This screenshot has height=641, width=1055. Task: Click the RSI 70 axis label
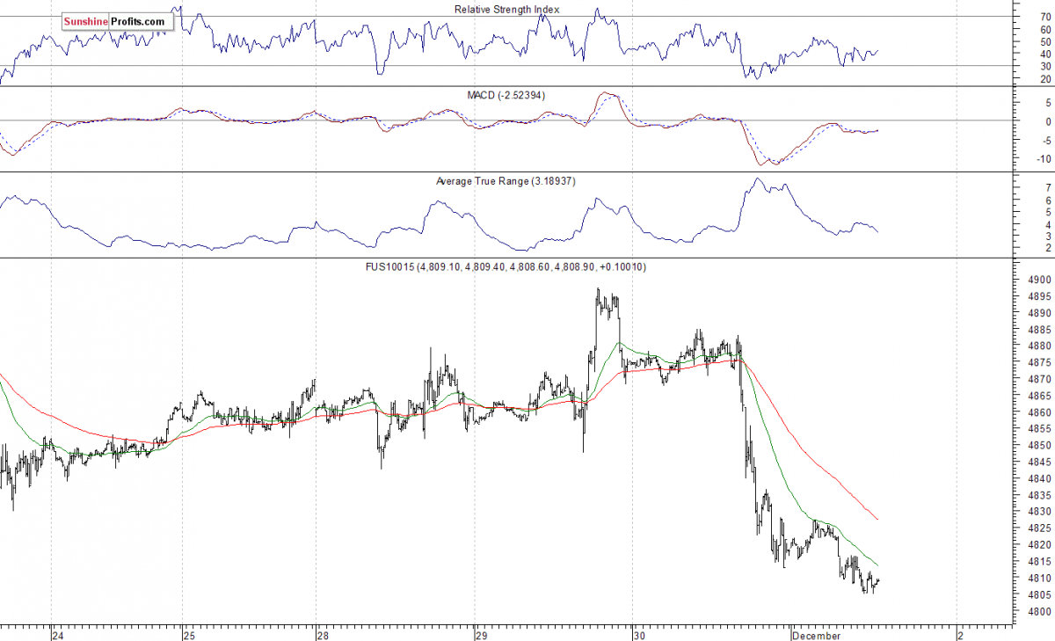click(1045, 17)
